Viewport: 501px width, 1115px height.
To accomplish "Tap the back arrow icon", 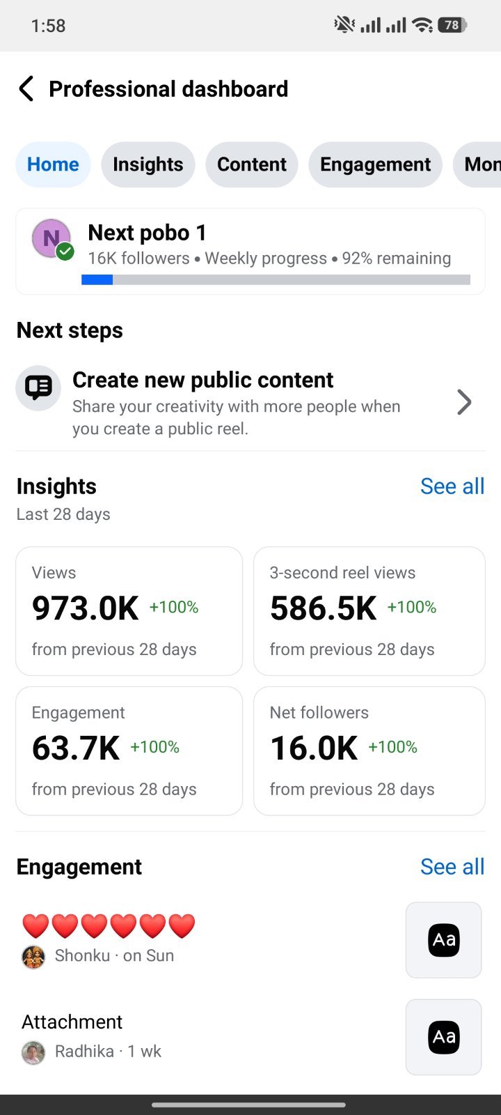I will pos(26,89).
